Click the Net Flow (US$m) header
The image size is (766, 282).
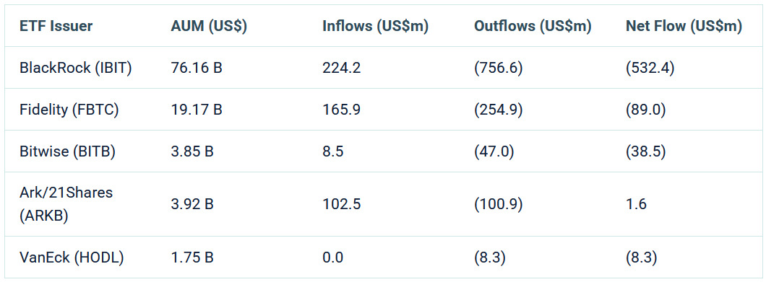[x=684, y=27]
